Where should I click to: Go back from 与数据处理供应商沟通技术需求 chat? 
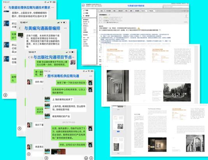point(5,7)
